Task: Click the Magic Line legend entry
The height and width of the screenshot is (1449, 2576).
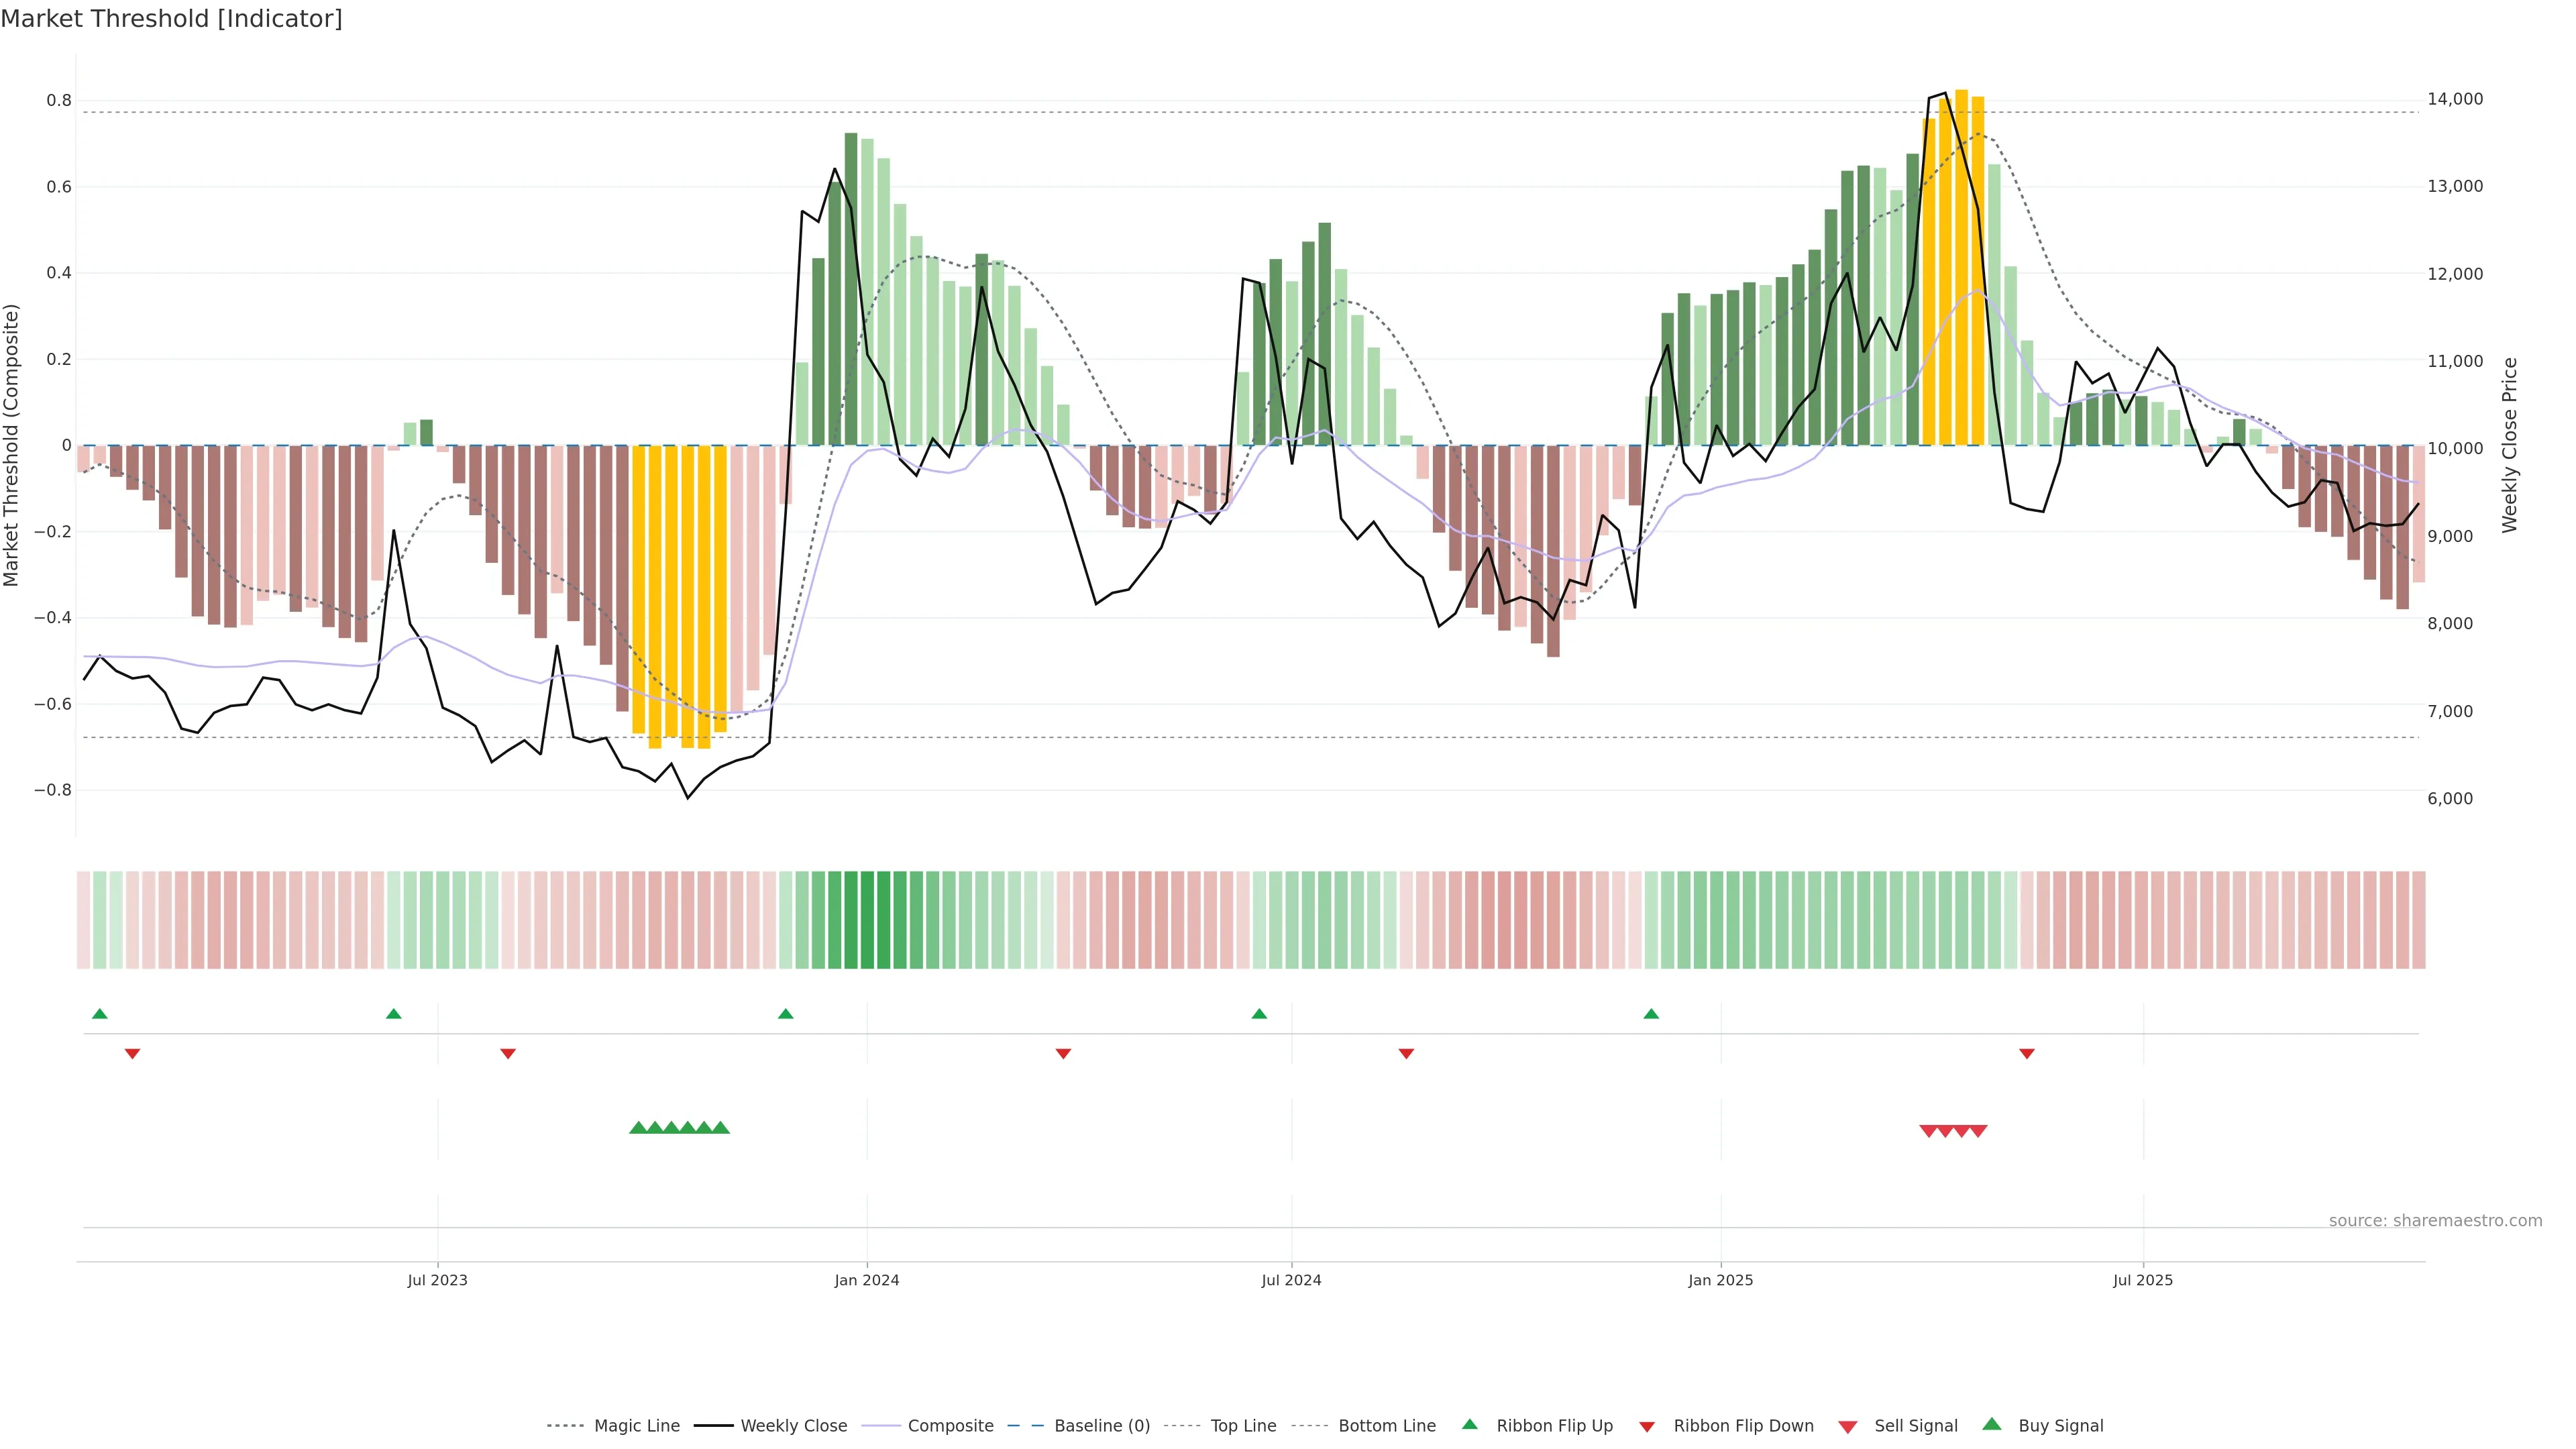Action: 636,1426
